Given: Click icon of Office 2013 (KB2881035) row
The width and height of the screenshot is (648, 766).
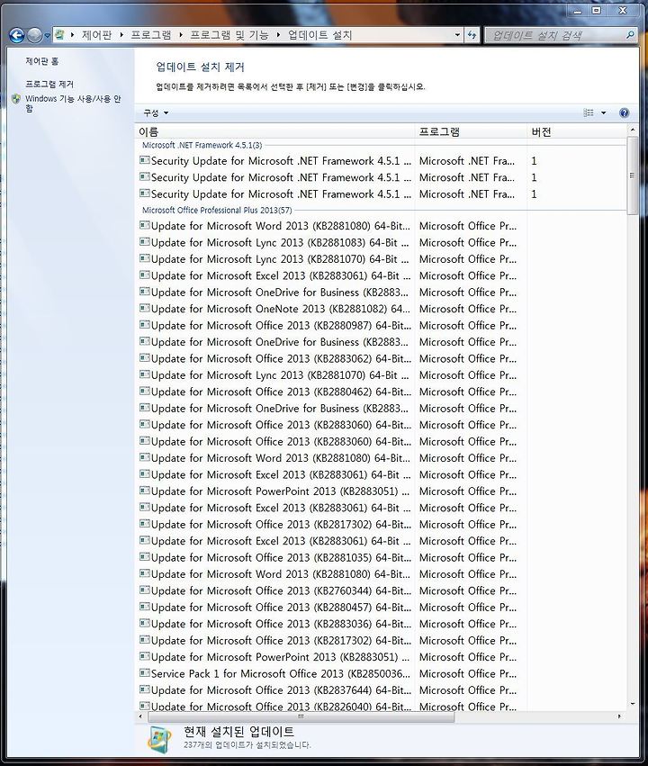Looking at the screenshot, I should [x=145, y=557].
